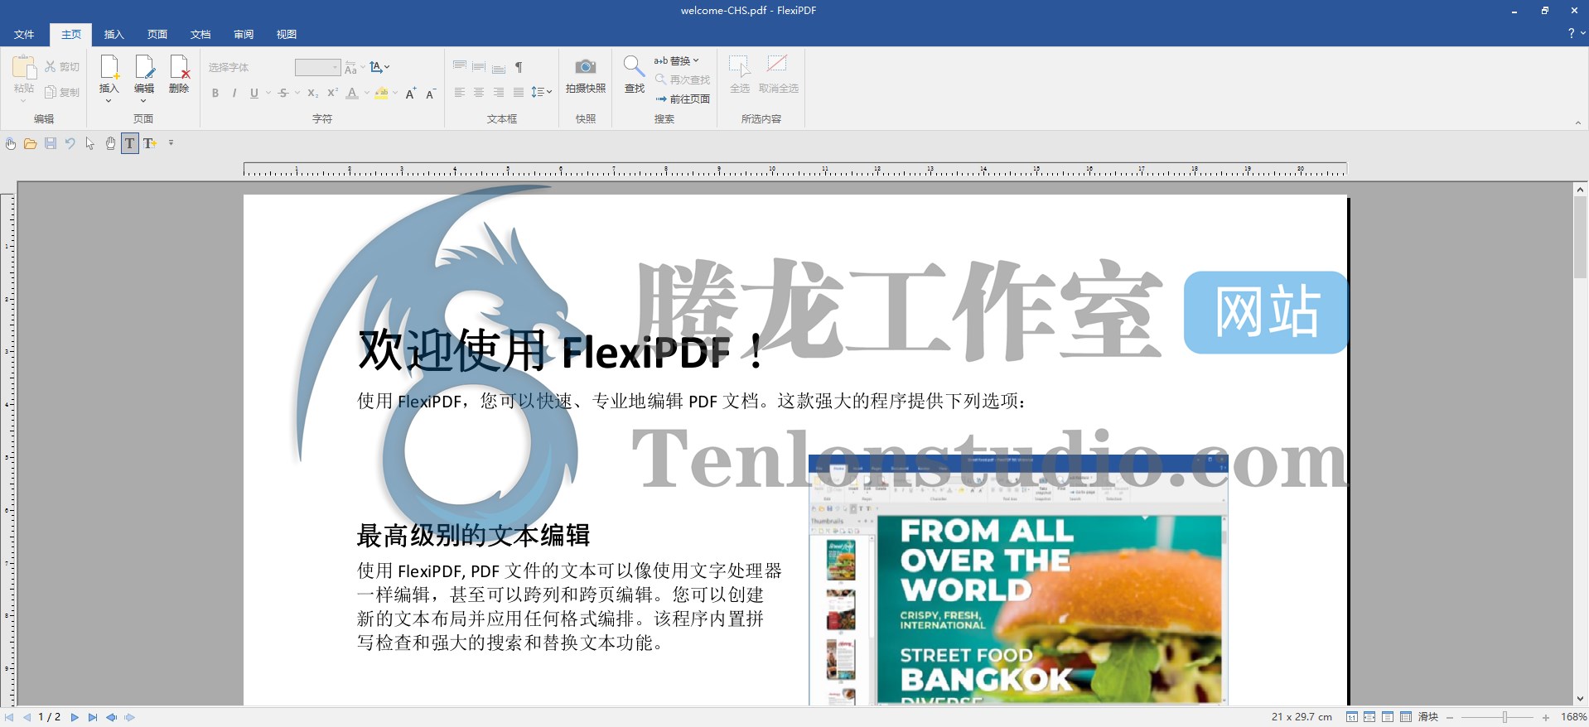Click the font color A swatch
This screenshot has width=1589, height=727.
point(352,93)
